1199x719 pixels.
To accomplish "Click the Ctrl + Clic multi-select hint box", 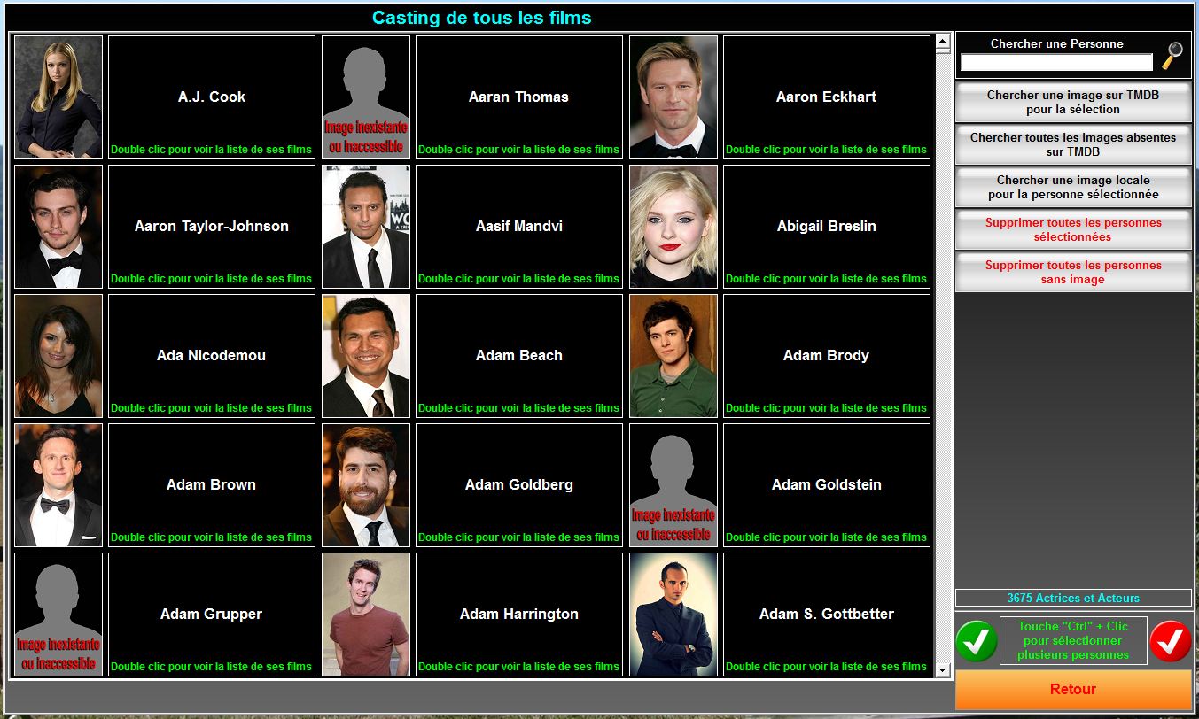I will [1073, 640].
